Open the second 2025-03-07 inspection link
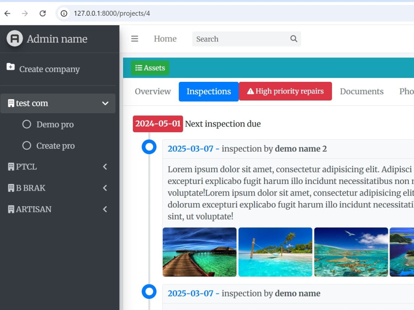This screenshot has width=414, height=310. pyautogui.click(x=193, y=293)
